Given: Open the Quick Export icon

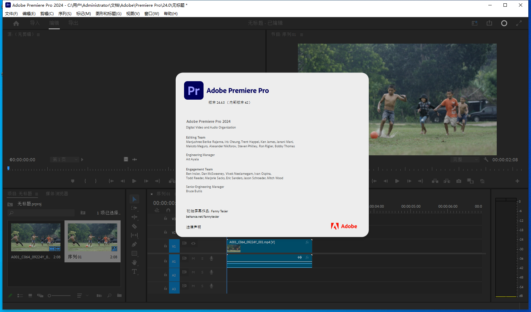Looking at the screenshot, I should tap(489, 23).
